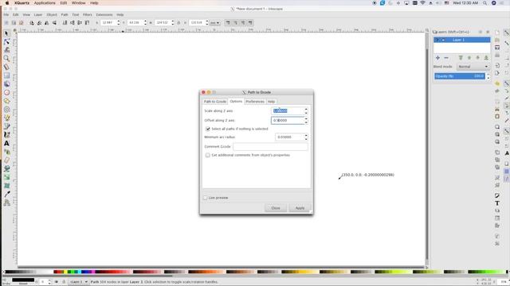Open XQuartz Window menu
510x286 pixels.
(78, 3)
